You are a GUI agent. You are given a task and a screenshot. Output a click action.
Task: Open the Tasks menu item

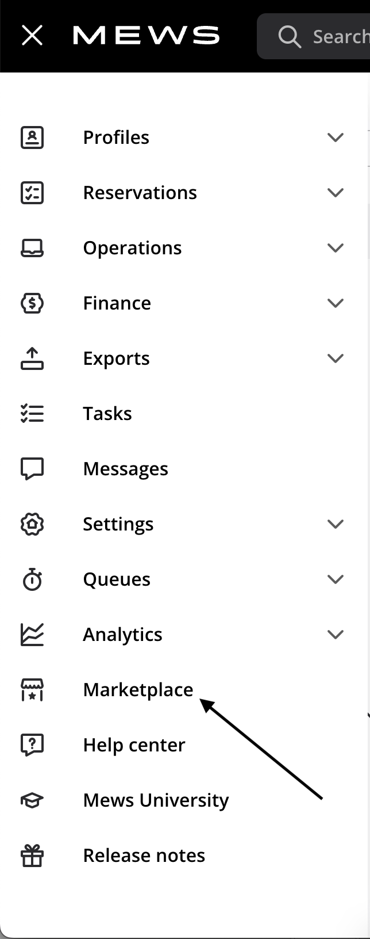(107, 414)
